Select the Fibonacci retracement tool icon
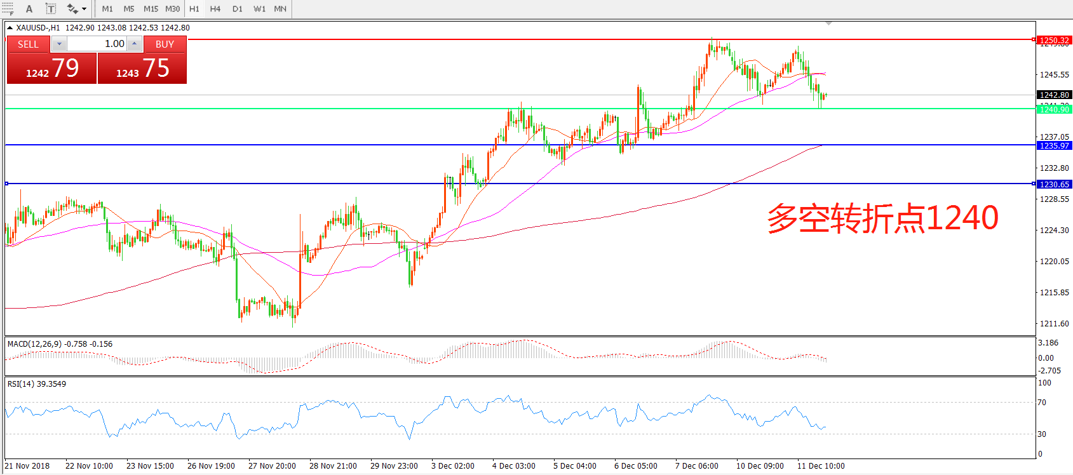The image size is (1073, 475). [7, 9]
